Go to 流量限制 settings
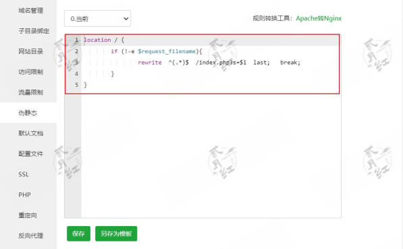Screen dimensions: 403x249 (x=30, y=92)
